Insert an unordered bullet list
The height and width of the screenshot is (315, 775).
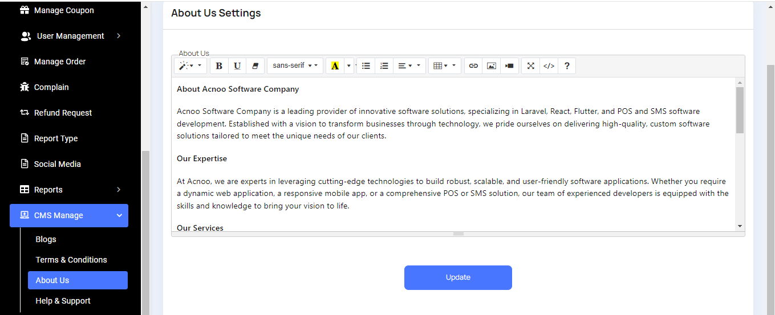(x=366, y=66)
